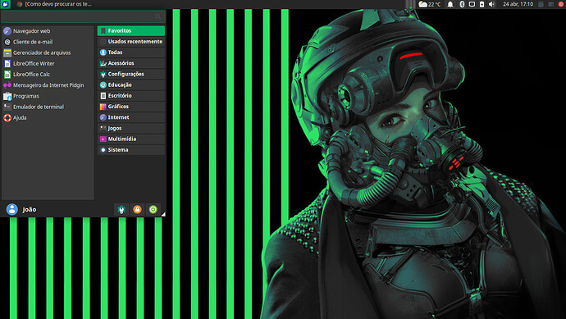
Task: Select the Favoritos category
Action: tap(131, 30)
